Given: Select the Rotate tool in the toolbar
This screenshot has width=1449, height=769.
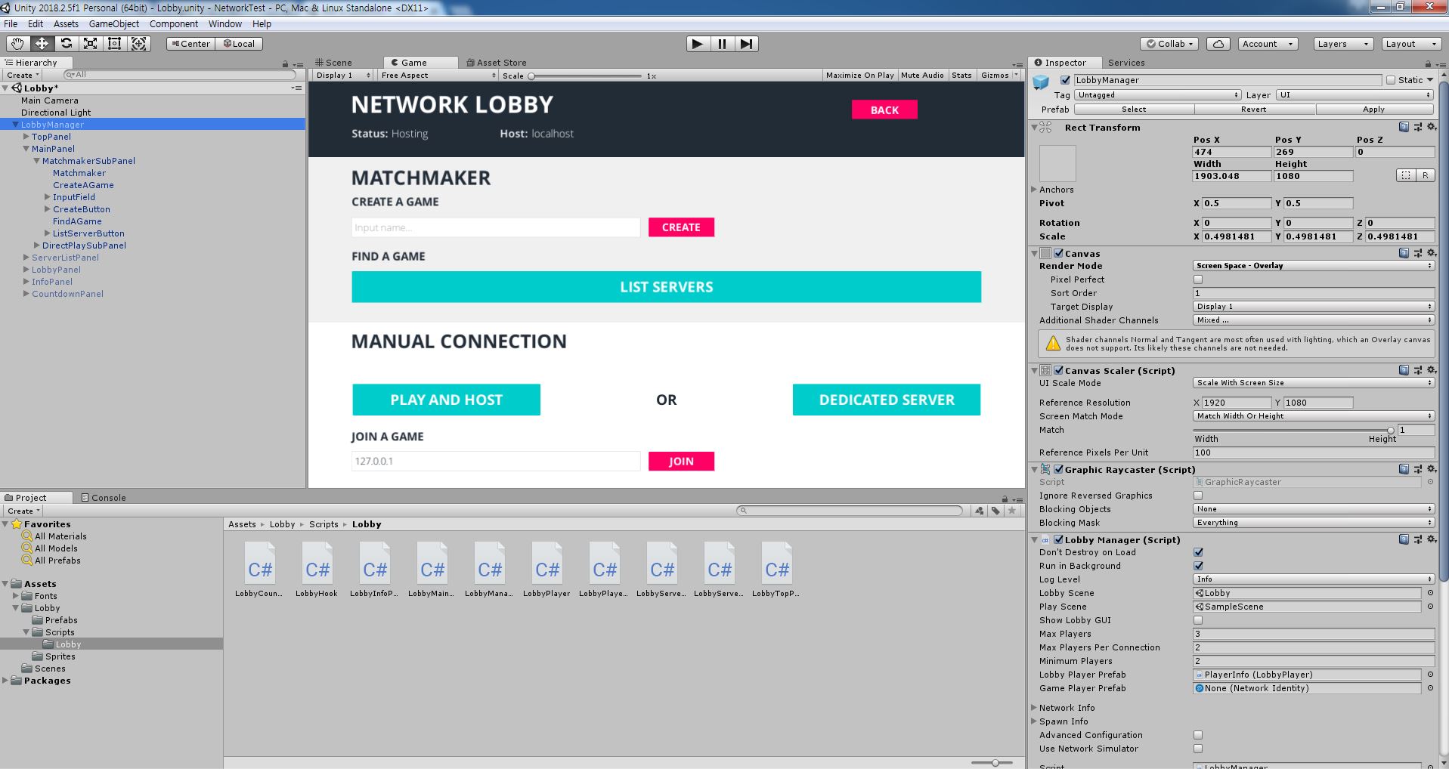Looking at the screenshot, I should (x=66, y=44).
